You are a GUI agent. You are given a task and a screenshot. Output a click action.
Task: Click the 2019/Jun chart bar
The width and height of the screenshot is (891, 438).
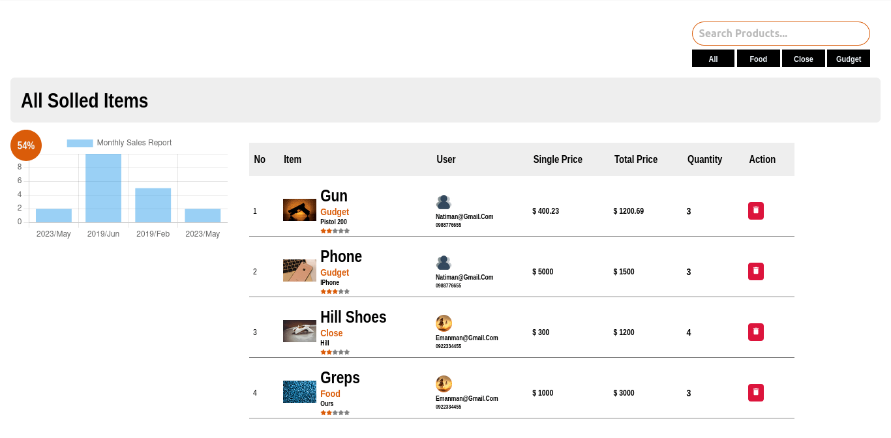click(x=103, y=188)
